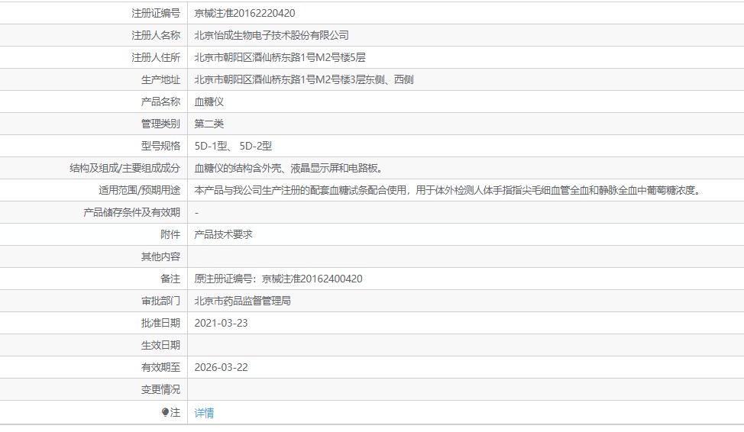
Task: Select approval date 2021-03-23
Action: tap(221, 323)
